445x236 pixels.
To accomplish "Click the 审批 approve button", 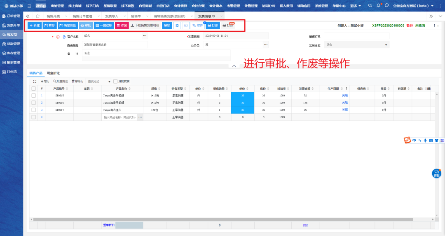I will point(86,26).
